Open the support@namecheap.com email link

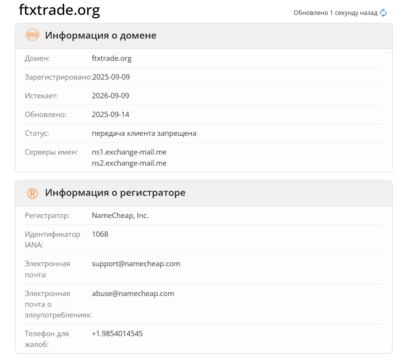tap(136, 264)
